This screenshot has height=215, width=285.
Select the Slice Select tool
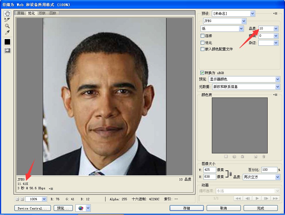[7, 20]
